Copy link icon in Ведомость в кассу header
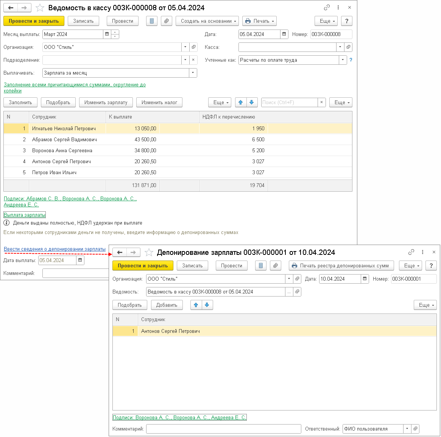441x437 pixels. point(327,8)
